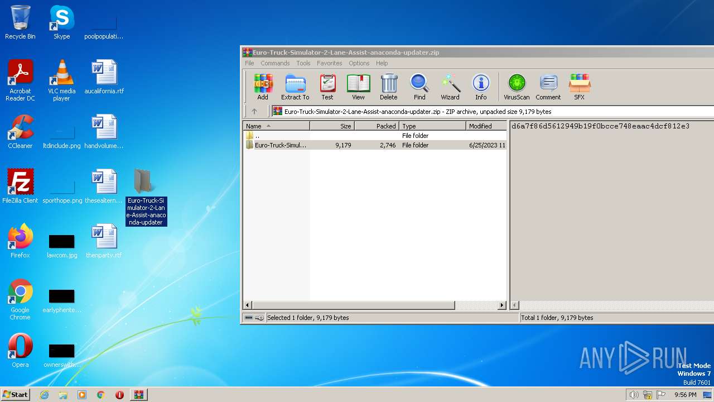Sort by the Name column header
This screenshot has height=402, width=714.
(x=277, y=126)
